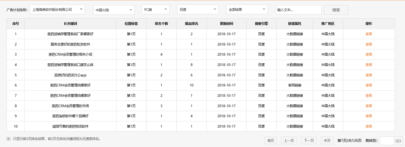Screen dimensions: 405x147
Task: Click the 广告计划名称 label
Action: point(17,10)
